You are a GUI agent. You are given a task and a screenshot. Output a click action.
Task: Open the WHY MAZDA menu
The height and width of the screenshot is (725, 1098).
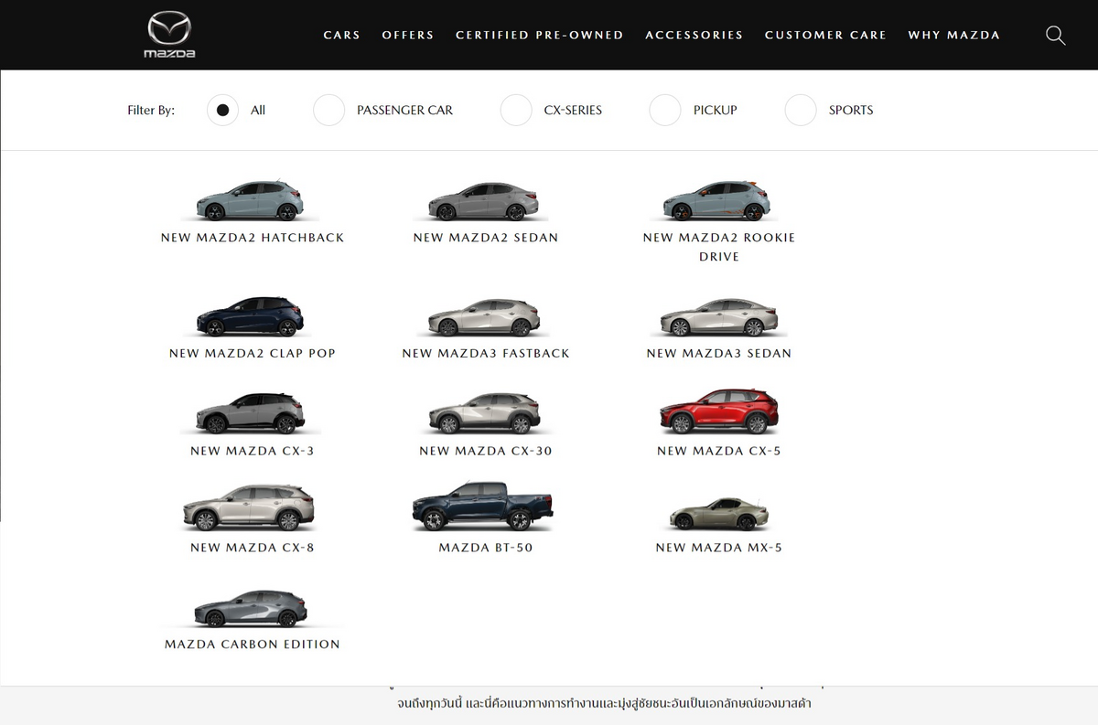tap(954, 35)
